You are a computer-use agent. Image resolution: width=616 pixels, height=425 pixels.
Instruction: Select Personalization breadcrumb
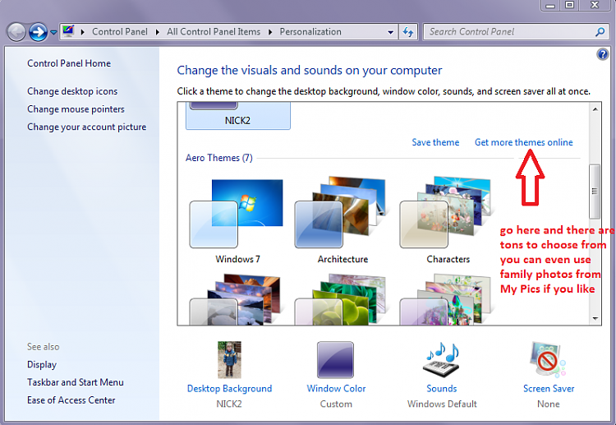point(310,32)
